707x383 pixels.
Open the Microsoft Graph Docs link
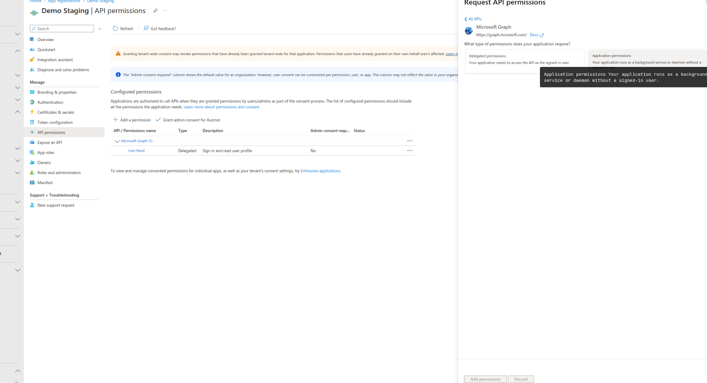pyautogui.click(x=537, y=35)
